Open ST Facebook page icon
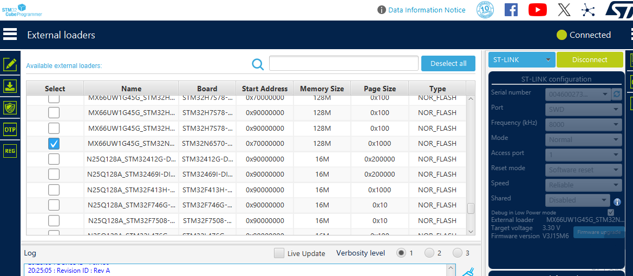 (511, 10)
